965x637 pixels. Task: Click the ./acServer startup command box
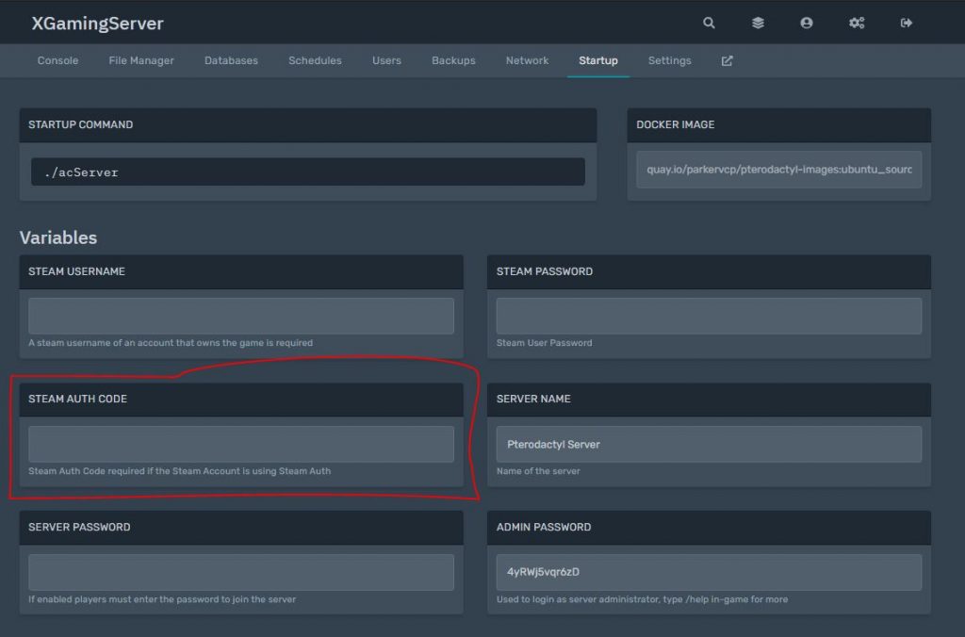(308, 171)
